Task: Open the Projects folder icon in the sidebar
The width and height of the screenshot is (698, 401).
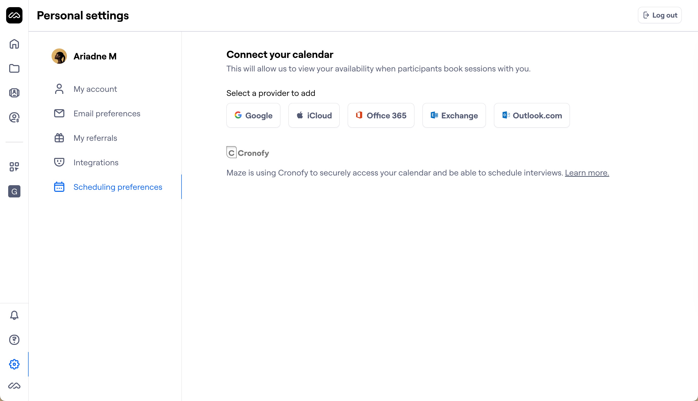Action: tap(14, 69)
